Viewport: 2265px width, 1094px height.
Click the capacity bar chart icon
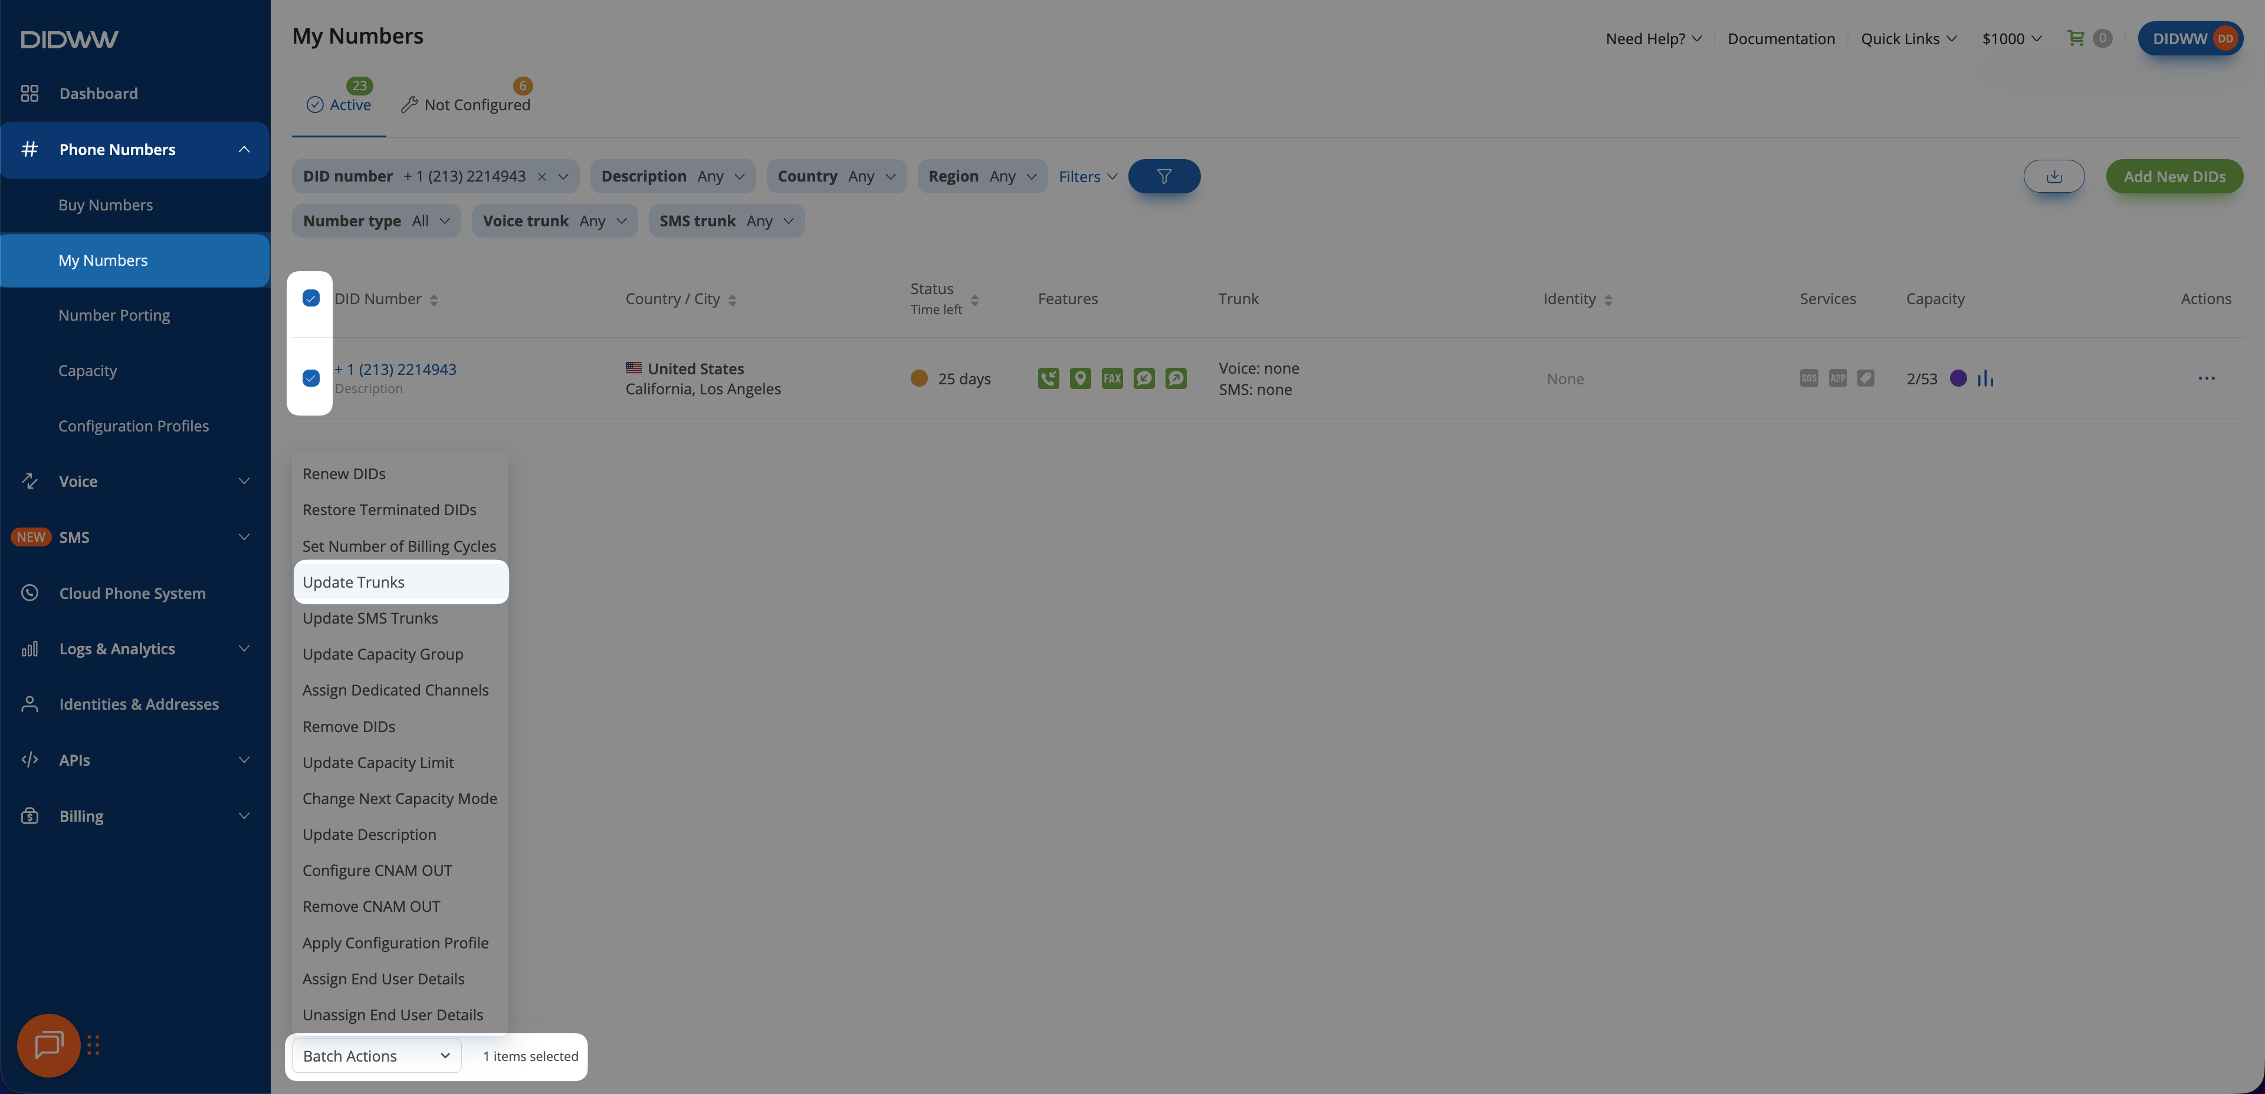[x=1985, y=379]
